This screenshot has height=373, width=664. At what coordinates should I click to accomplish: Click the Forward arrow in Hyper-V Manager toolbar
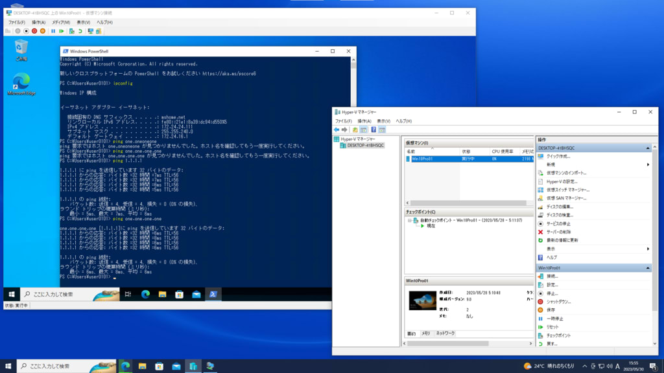point(345,130)
